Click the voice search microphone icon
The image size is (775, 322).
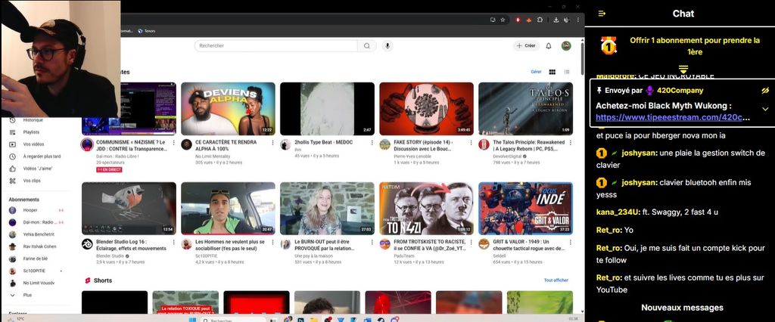click(x=388, y=46)
